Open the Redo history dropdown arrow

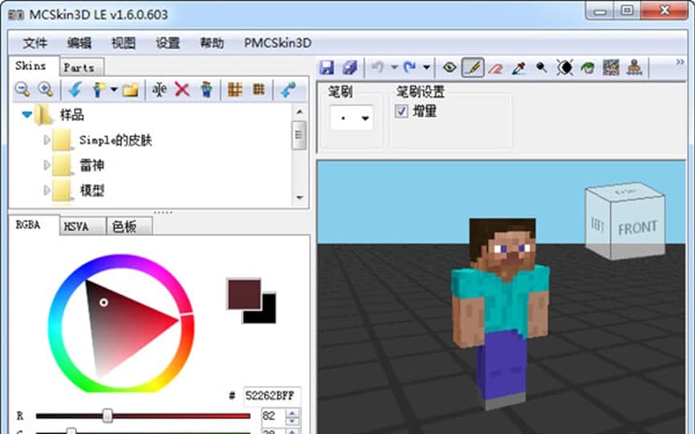pos(426,67)
